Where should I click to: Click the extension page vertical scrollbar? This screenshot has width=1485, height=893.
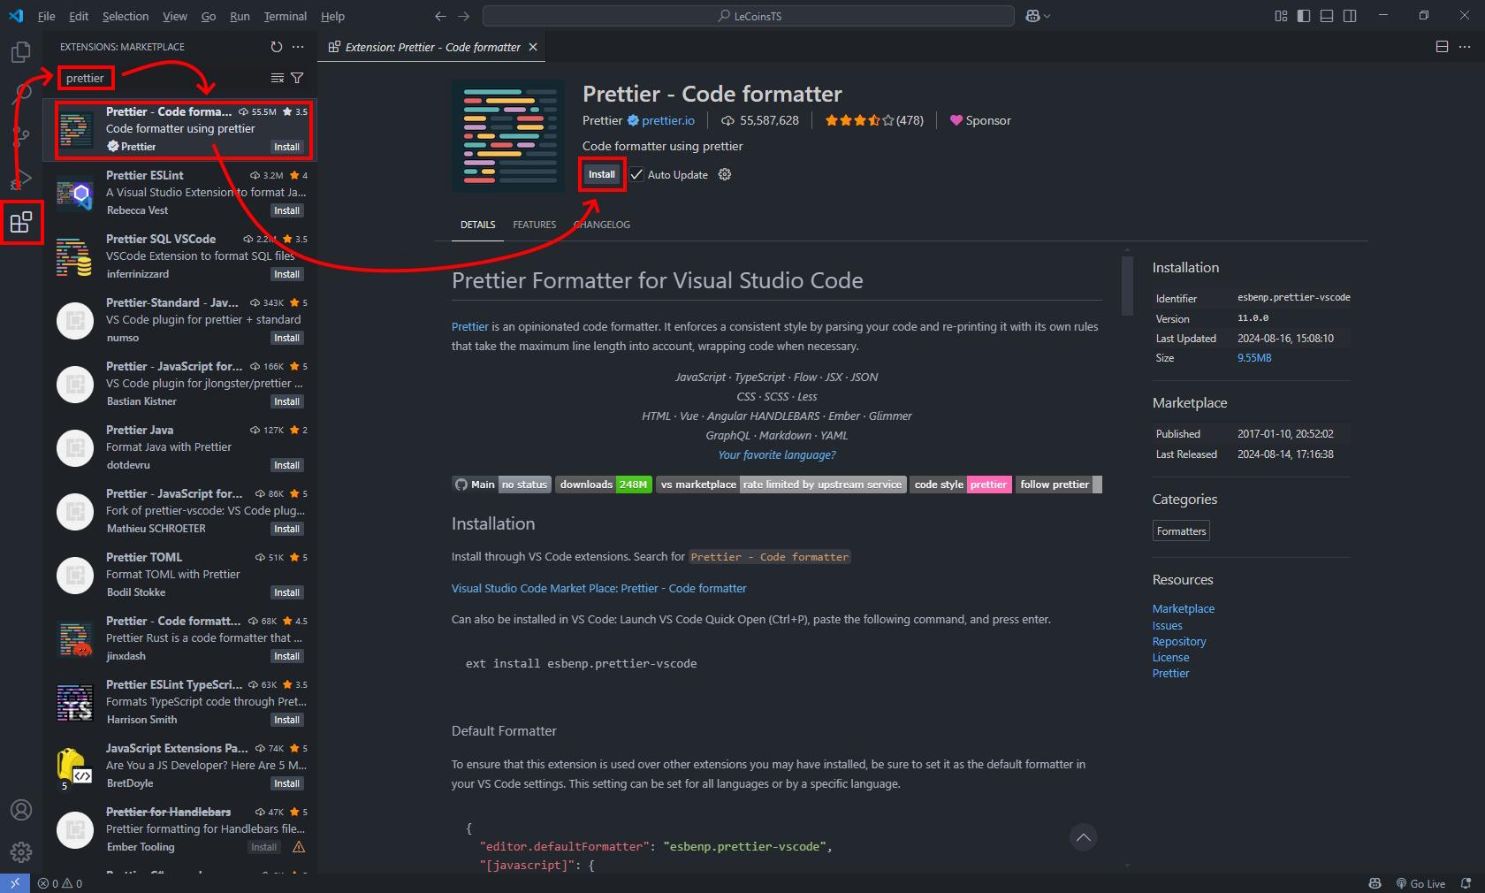pyautogui.click(x=1127, y=285)
